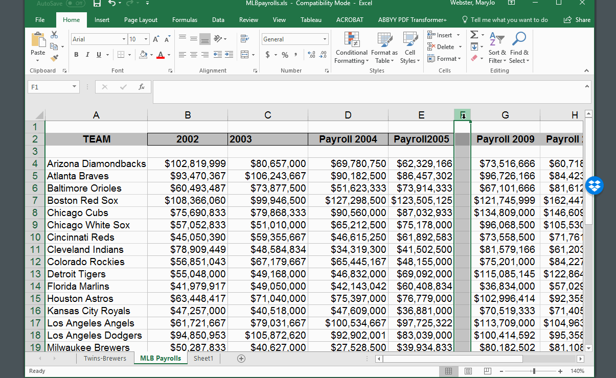Screen dimensions: 616x378
Task: Apply the Borders button
Action: coord(120,55)
